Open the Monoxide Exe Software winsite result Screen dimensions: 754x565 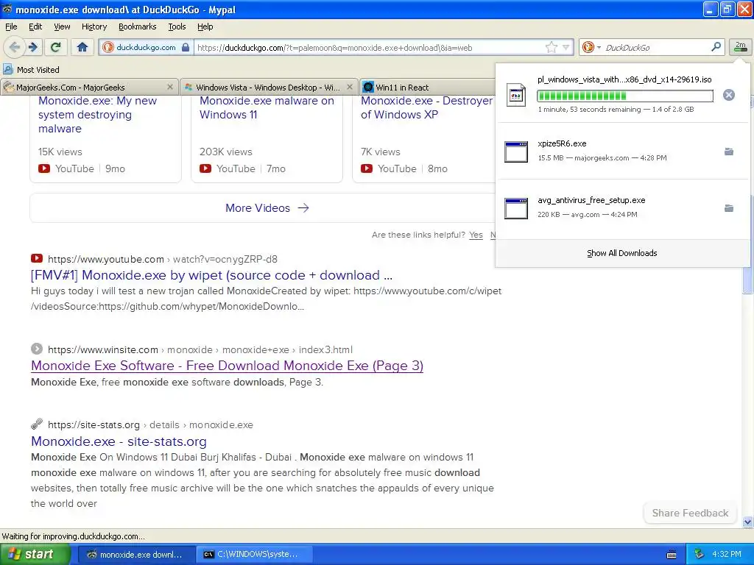pyautogui.click(x=227, y=366)
